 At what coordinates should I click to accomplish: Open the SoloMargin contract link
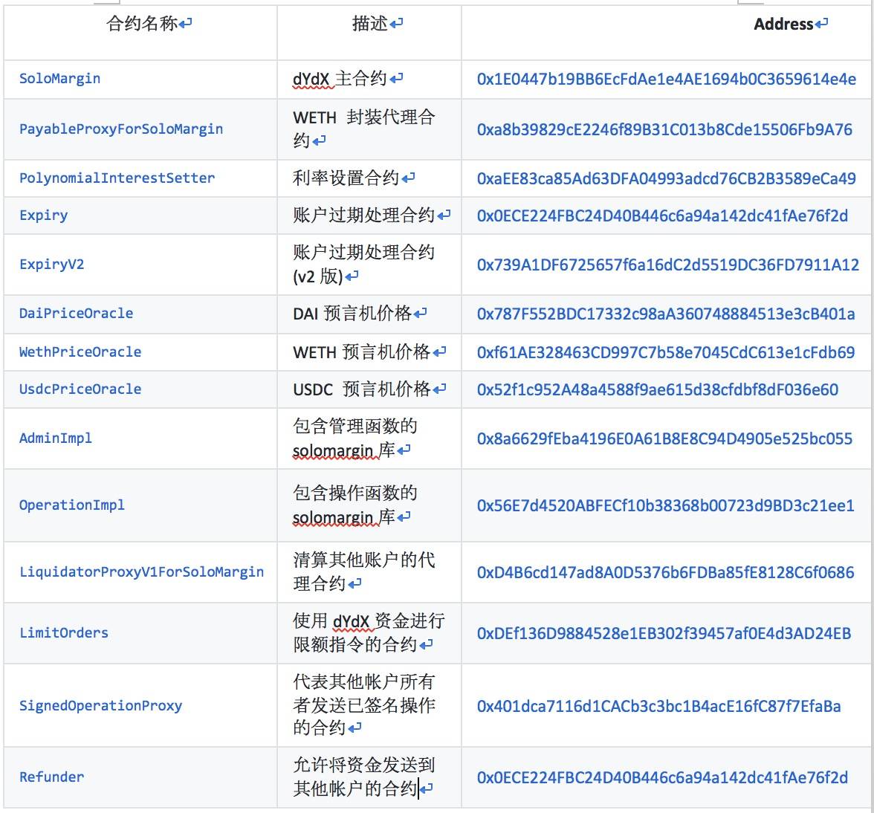pos(59,79)
